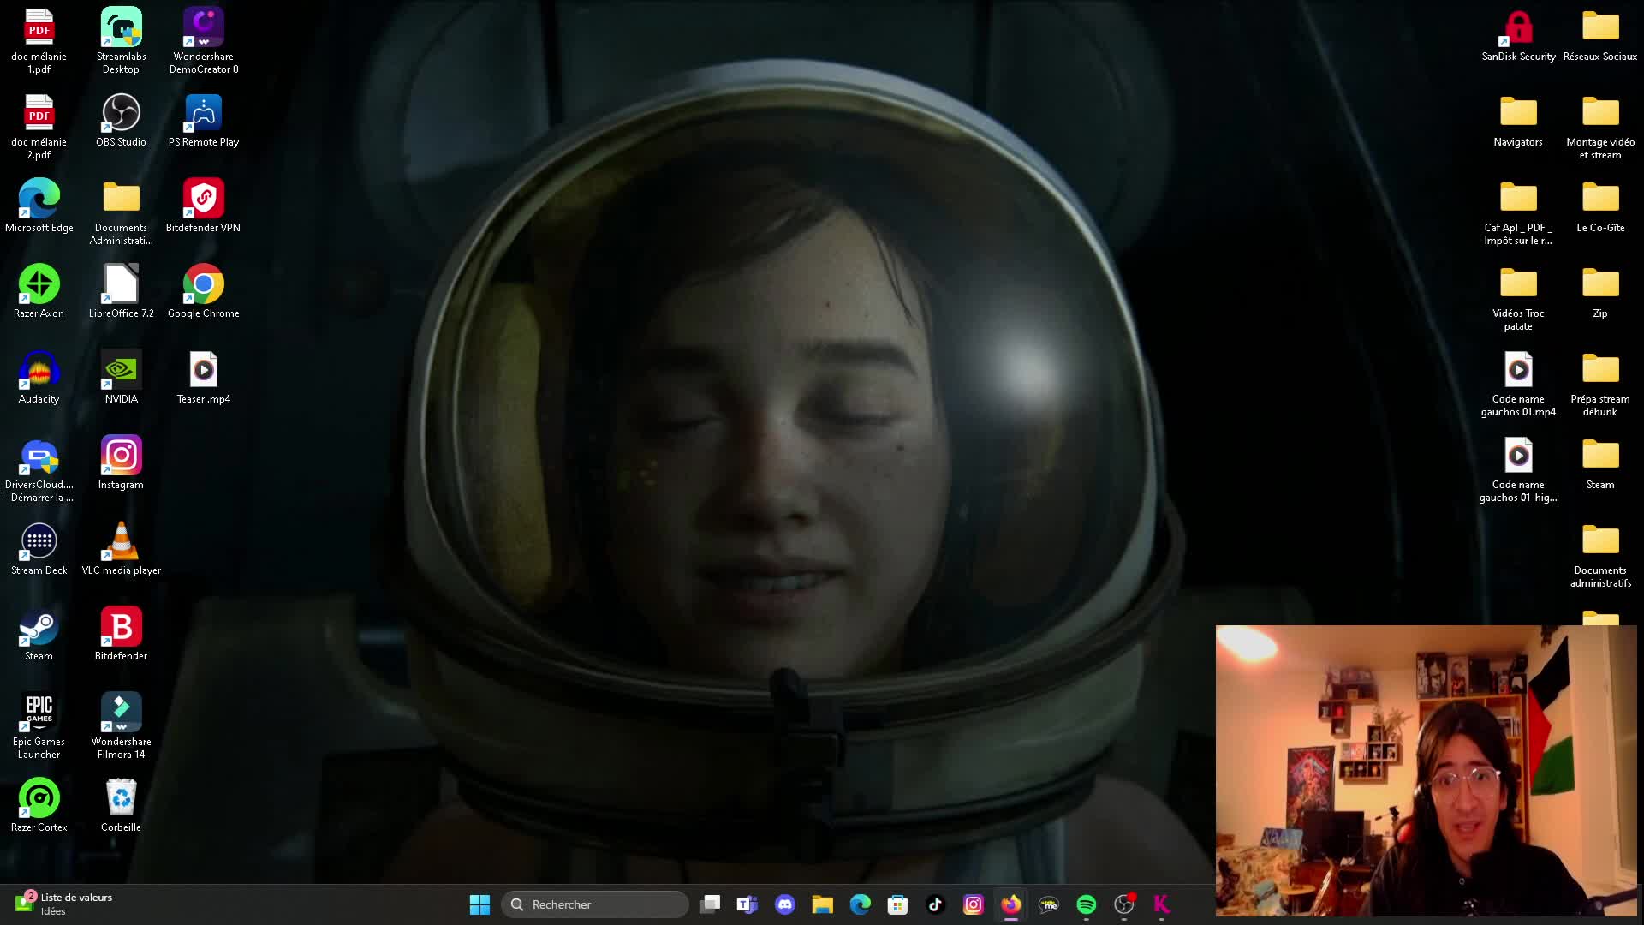Open the Le Co-Gîte folder
The height and width of the screenshot is (925, 1644).
point(1600,206)
